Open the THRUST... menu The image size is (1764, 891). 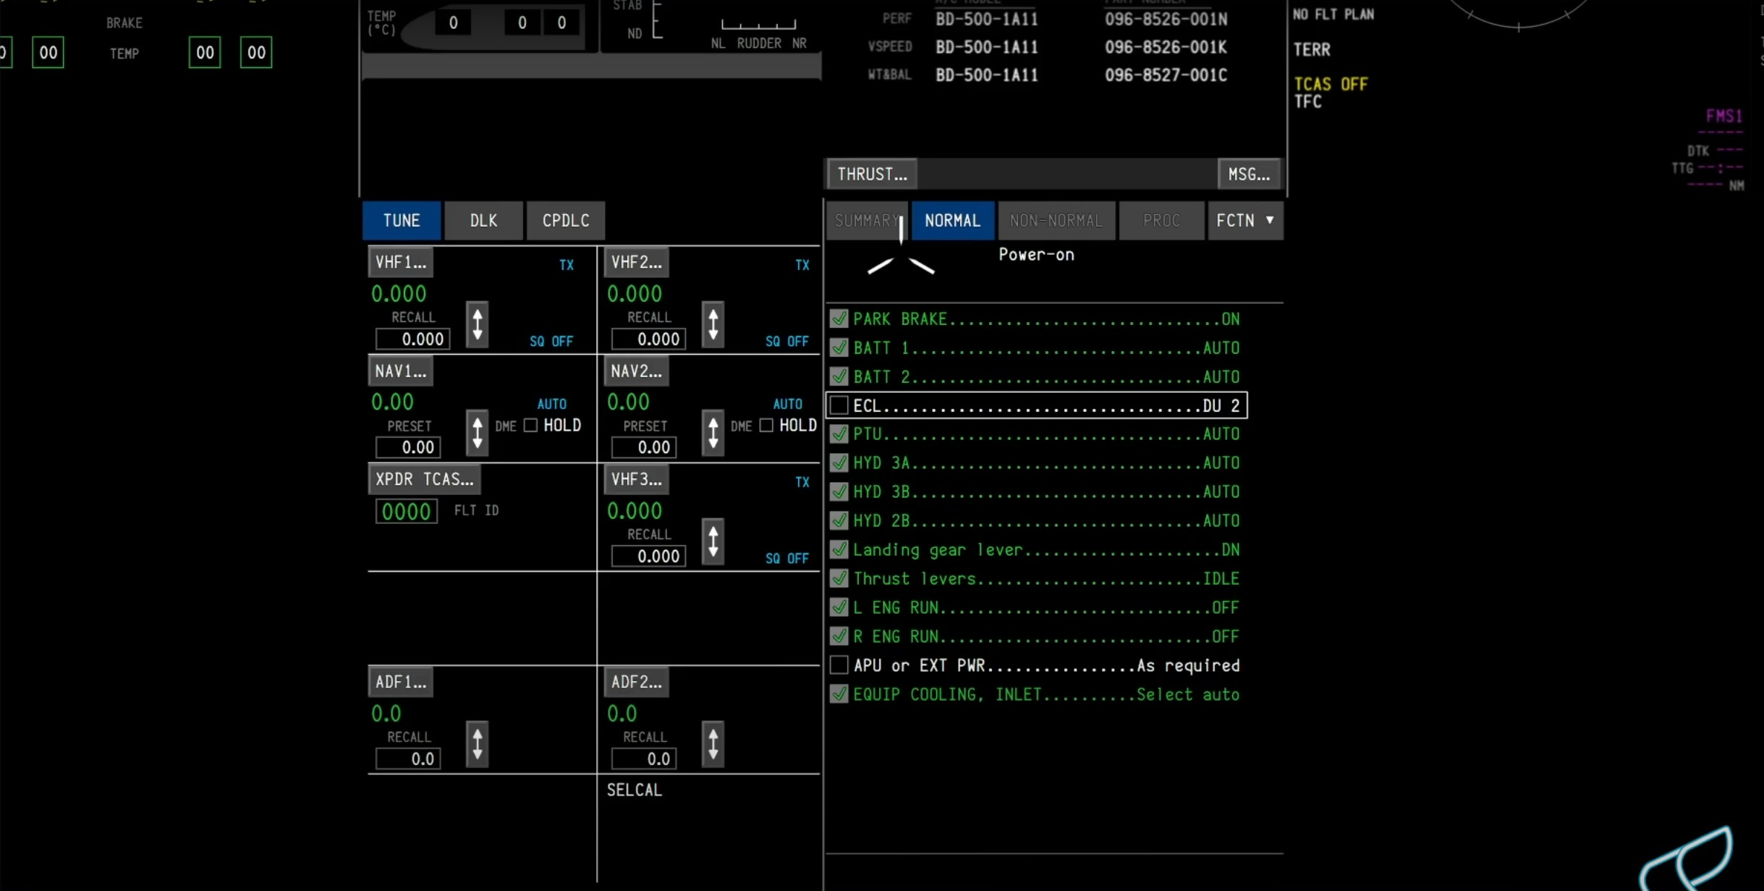coord(872,174)
